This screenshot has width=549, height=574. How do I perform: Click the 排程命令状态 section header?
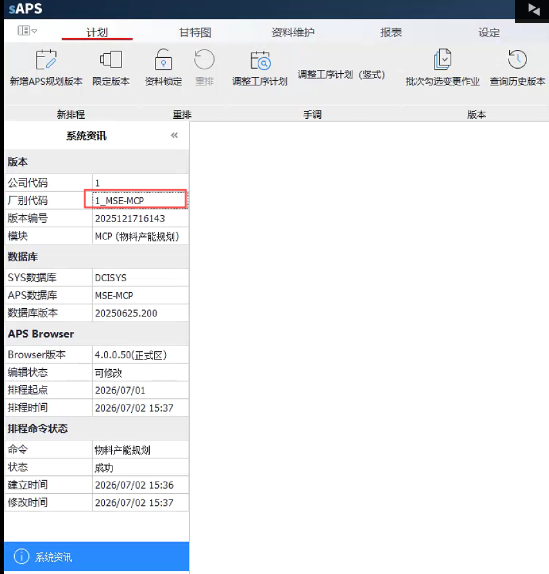[96, 428]
